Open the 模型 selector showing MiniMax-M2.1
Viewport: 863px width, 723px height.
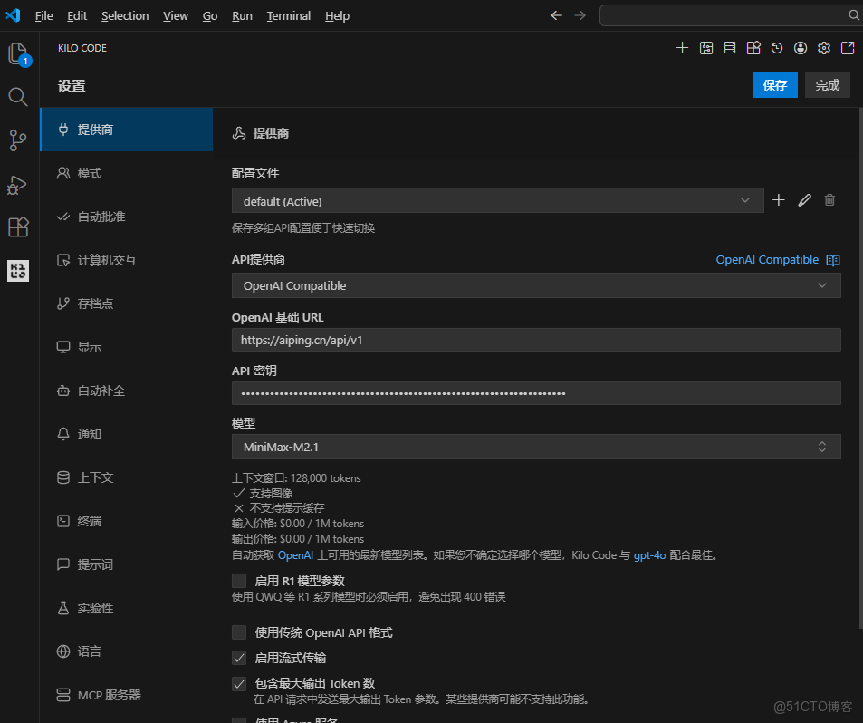click(539, 446)
